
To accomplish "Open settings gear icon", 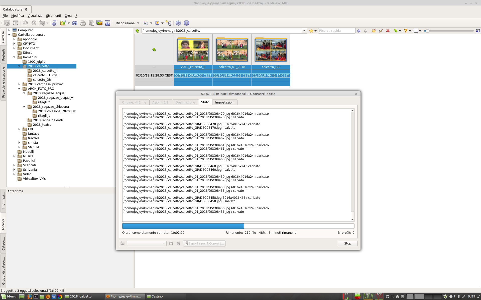I will (x=178, y=23).
